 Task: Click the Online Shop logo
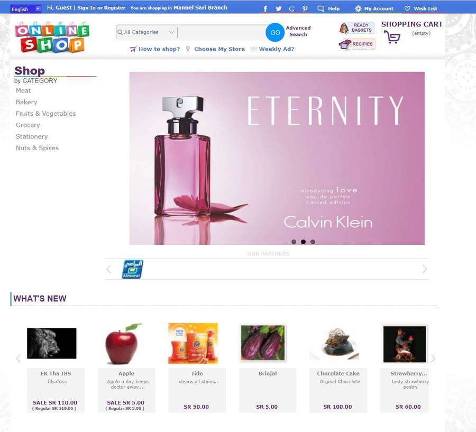pos(52,38)
